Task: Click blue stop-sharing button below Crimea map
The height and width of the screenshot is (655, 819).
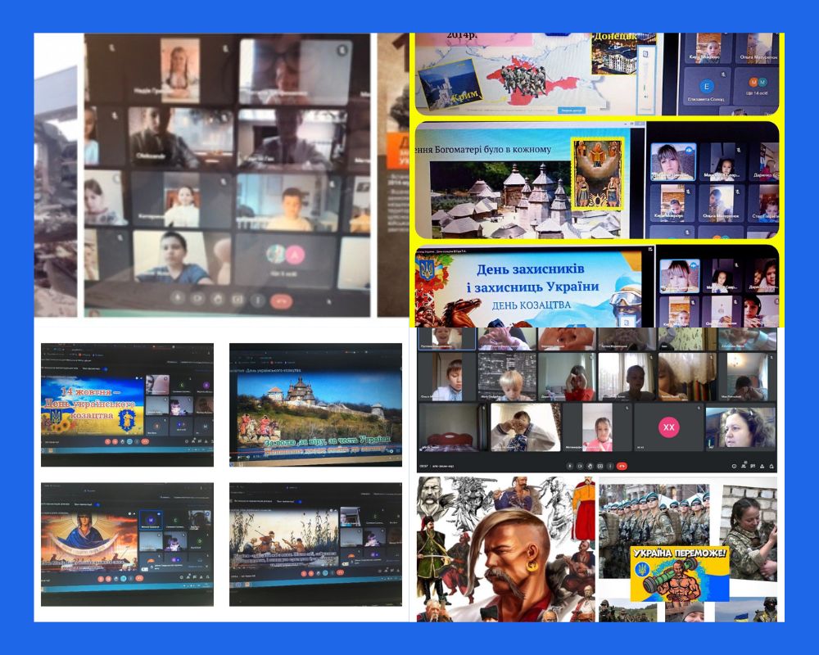Action: click(572, 111)
